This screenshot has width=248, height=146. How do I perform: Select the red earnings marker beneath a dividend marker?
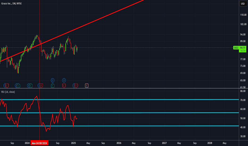coord(64,85)
